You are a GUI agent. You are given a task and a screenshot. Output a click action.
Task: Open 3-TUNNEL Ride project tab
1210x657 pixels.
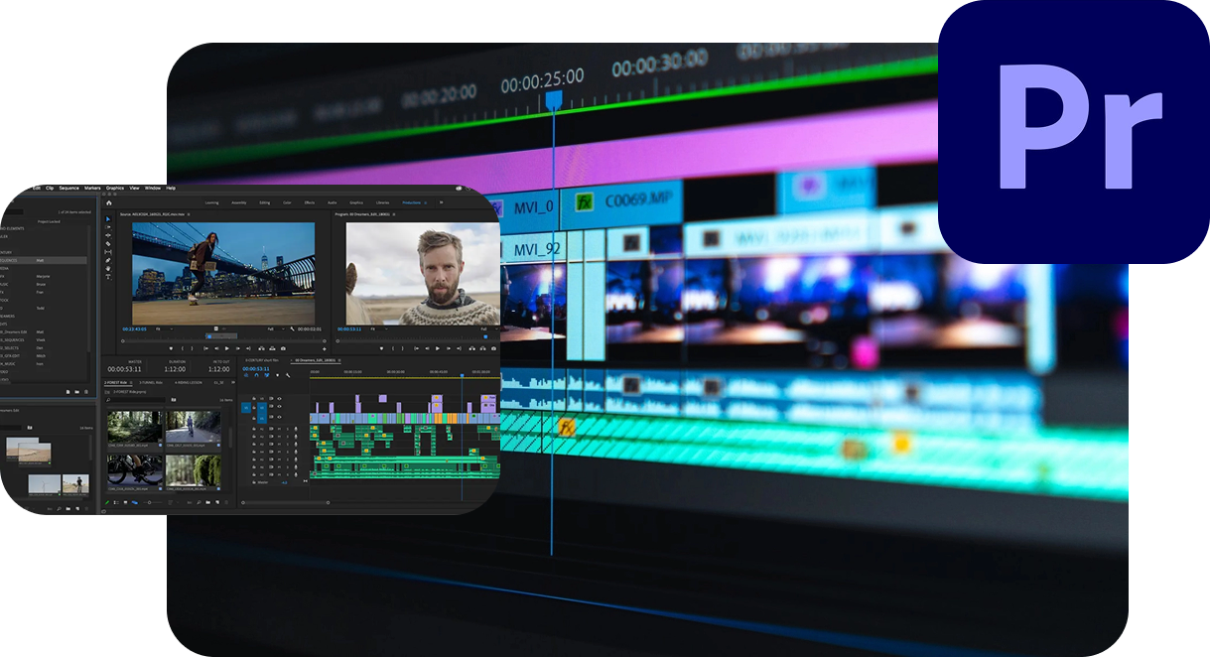[x=151, y=382]
